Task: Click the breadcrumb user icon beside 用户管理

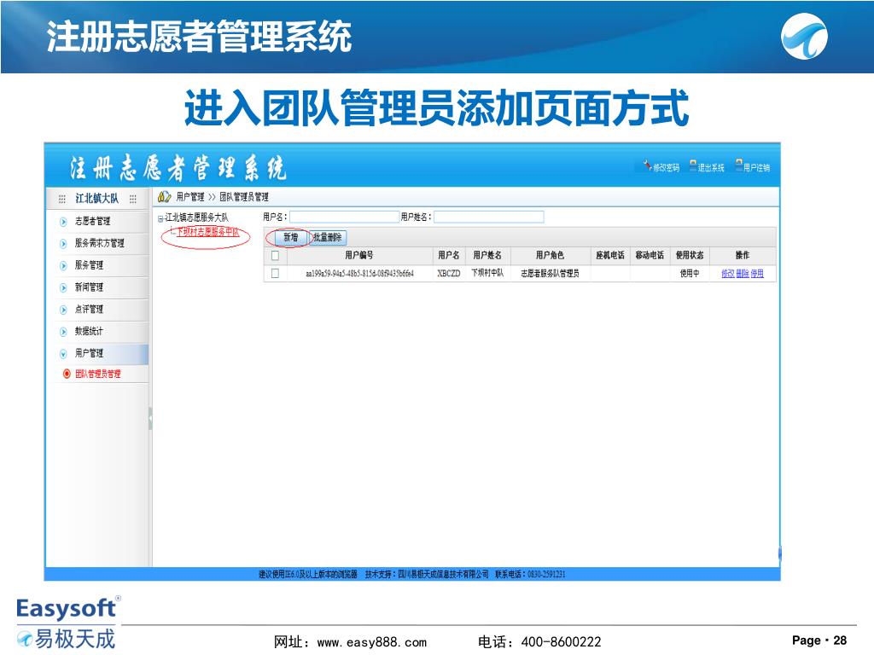Action: (x=164, y=197)
